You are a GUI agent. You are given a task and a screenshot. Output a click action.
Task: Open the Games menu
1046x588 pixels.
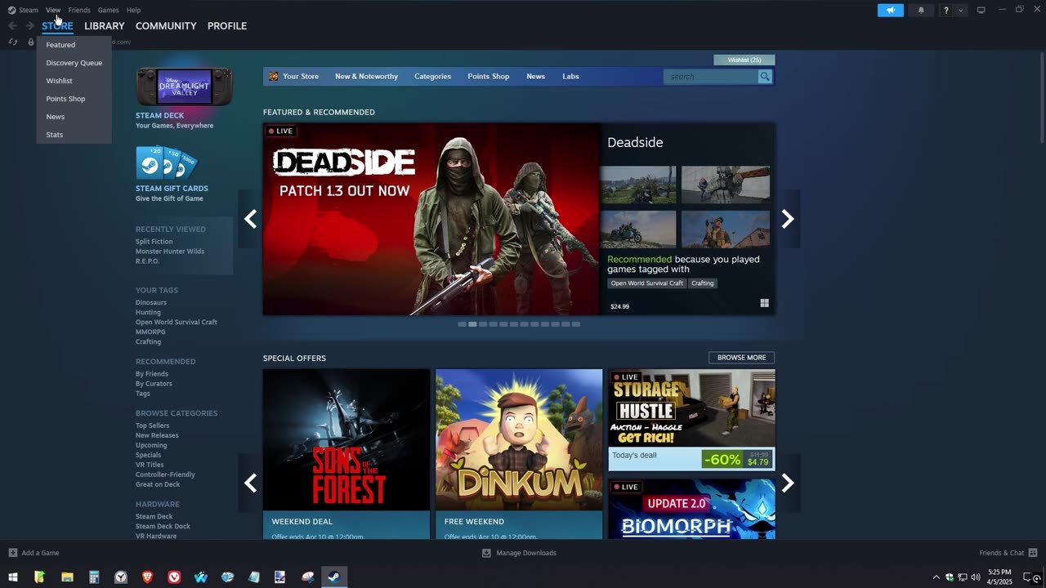[x=108, y=10]
